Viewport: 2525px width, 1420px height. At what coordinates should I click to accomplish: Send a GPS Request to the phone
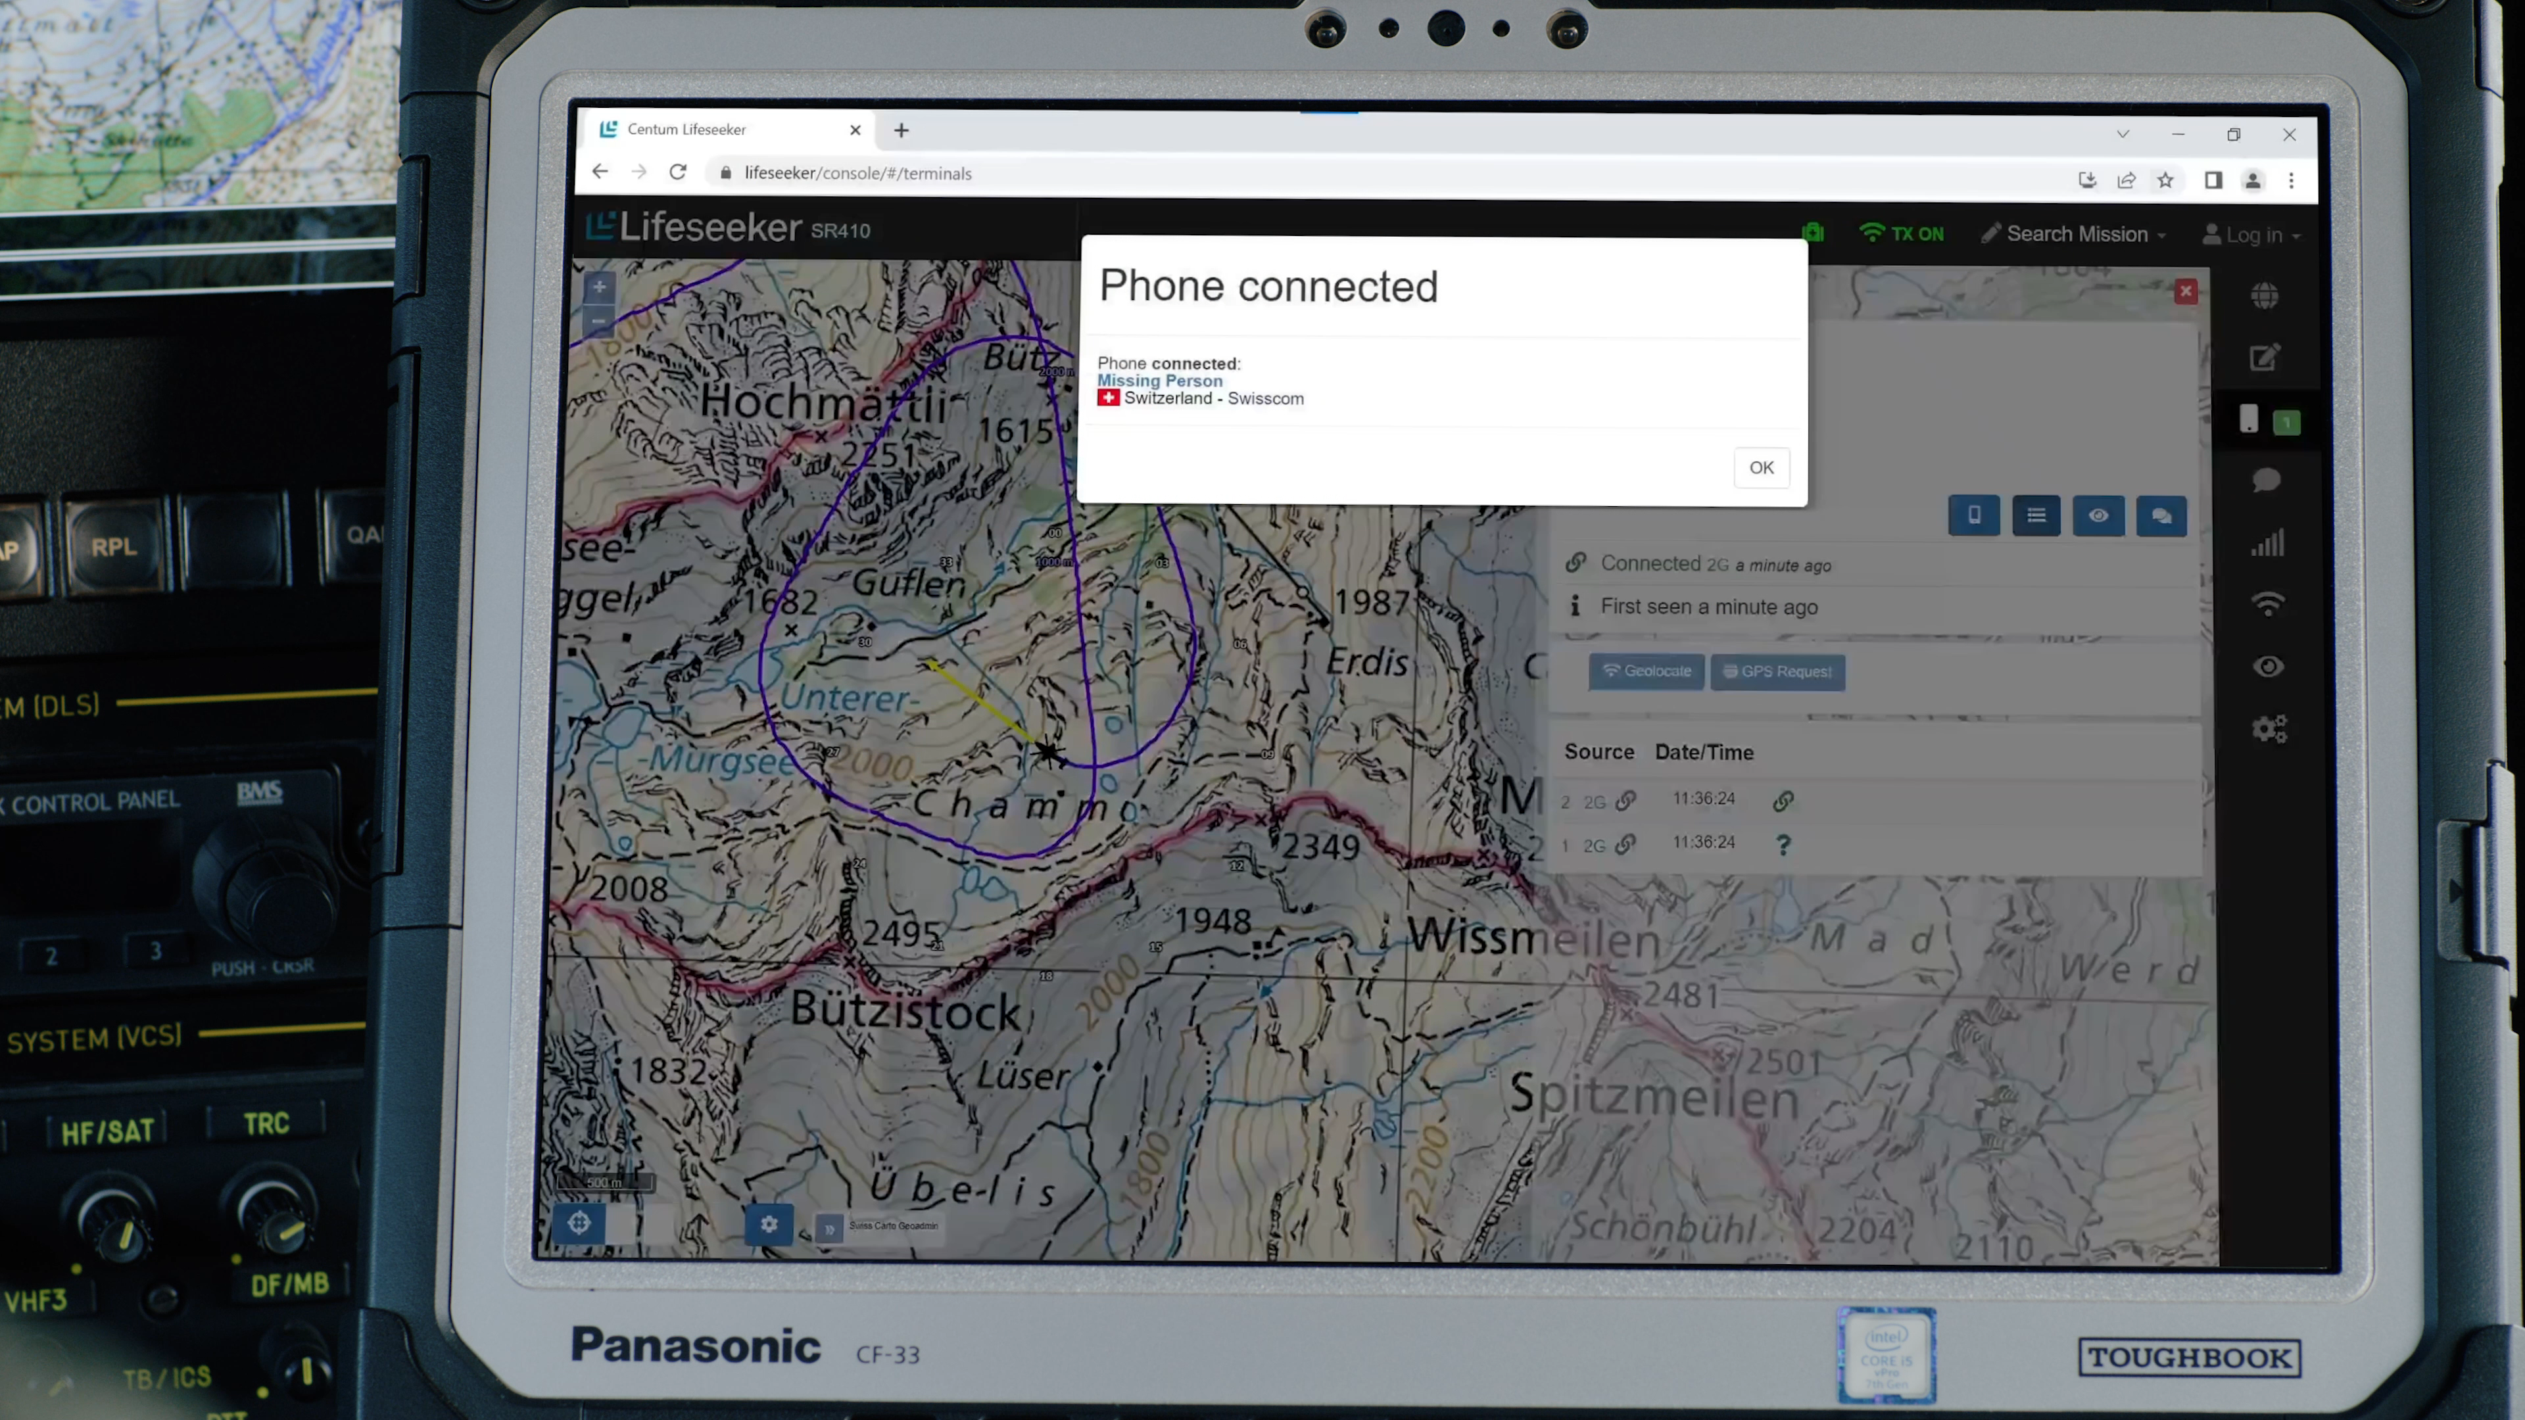pos(1777,673)
